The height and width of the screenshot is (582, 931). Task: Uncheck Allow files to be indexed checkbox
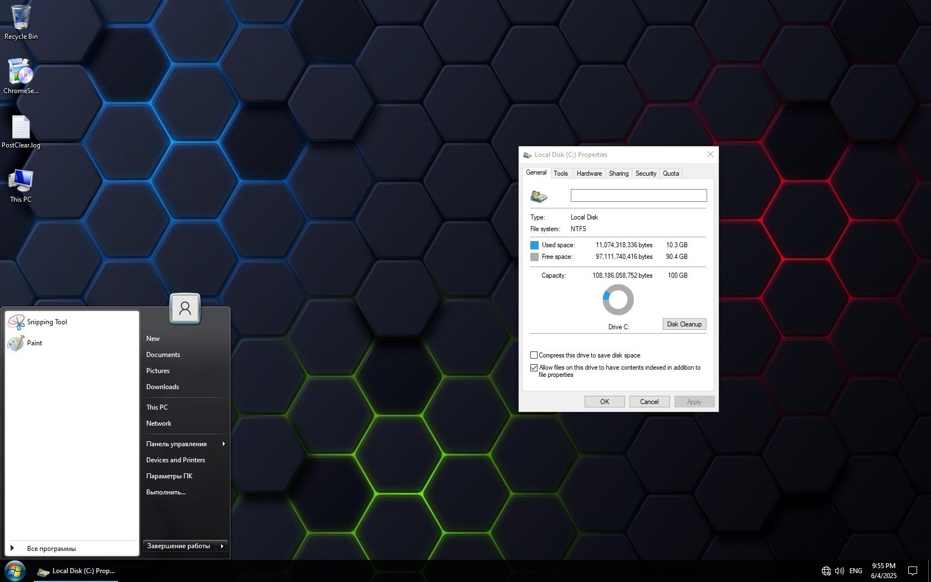pyautogui.click(x=534, y=367)
